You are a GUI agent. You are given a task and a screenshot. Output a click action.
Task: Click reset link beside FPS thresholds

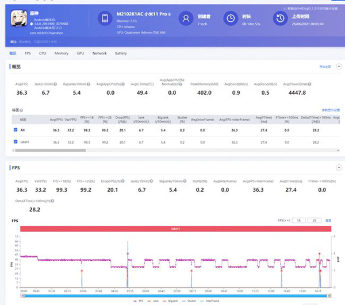coord(328,220)
